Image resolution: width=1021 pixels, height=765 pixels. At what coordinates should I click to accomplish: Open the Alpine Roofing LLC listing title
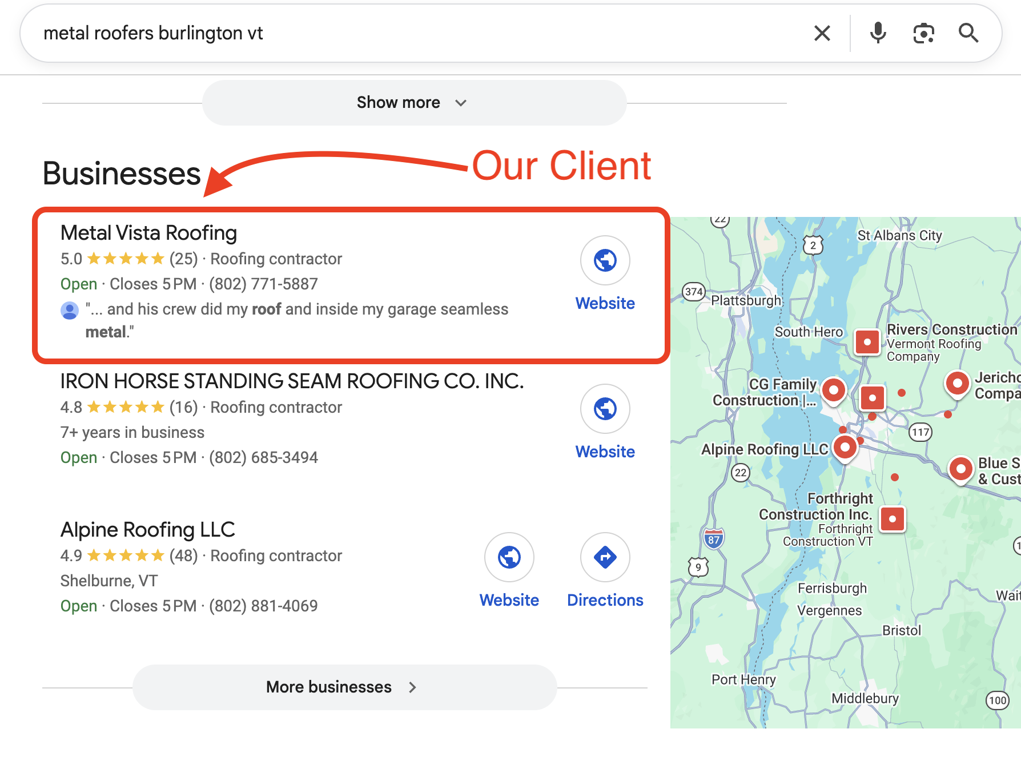(148, 530)
